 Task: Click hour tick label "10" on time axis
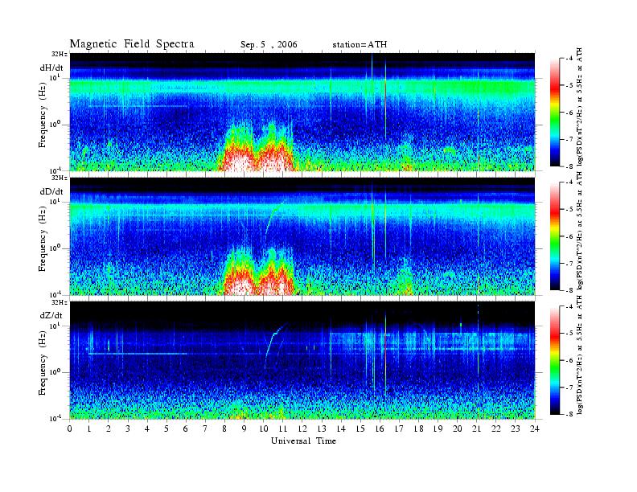pyautogui.click(x=264, y=428)
